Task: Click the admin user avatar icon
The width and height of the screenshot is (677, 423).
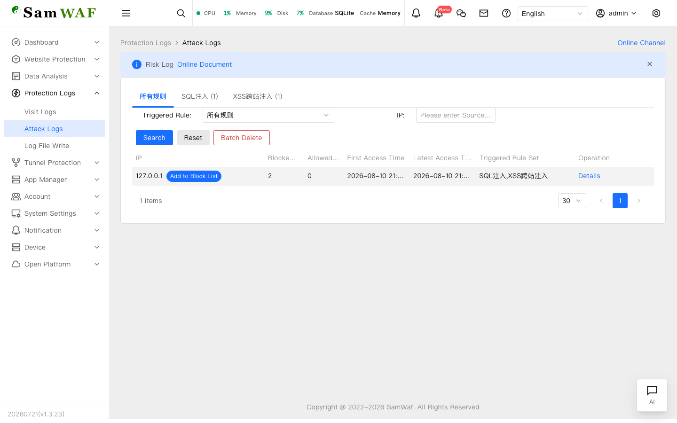Action: click(600, 13)
